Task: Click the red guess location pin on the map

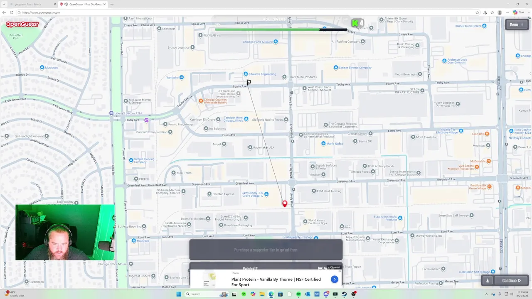Action: 285,203
